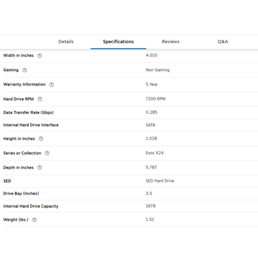
Task: Switch to the Details tab
Action: point(66,42)
